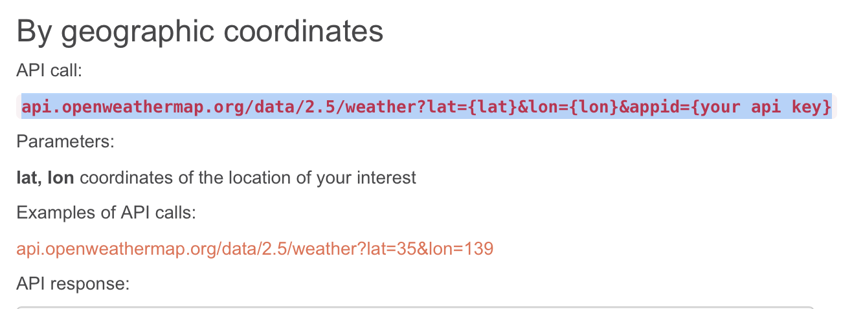
Task: Click the bold 'lat, lon' parameter names
Action: point(45,177)
